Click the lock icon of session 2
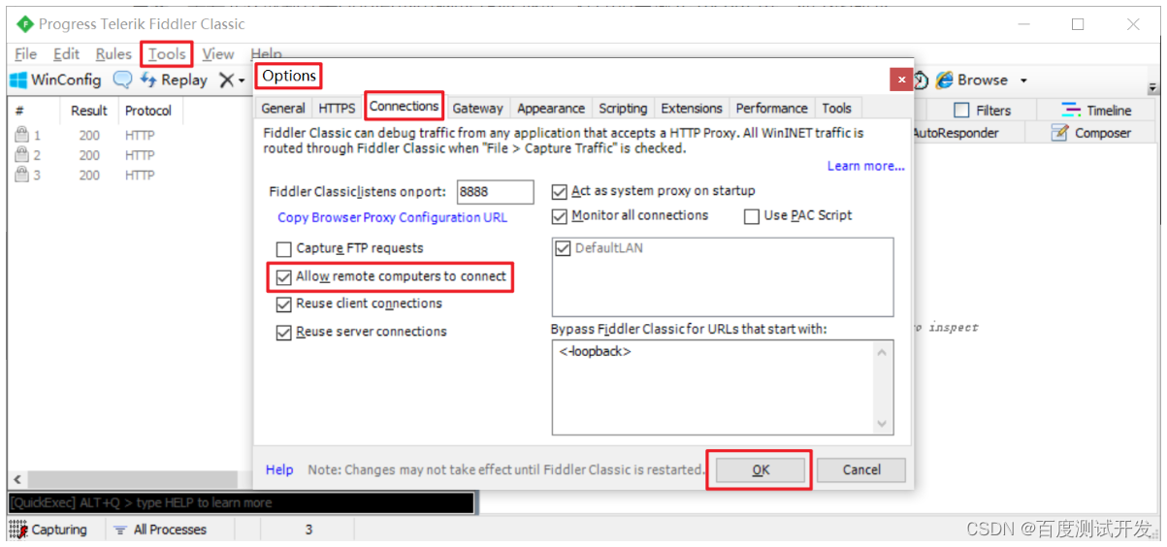1167x547 pixels. tap(21, 155)
